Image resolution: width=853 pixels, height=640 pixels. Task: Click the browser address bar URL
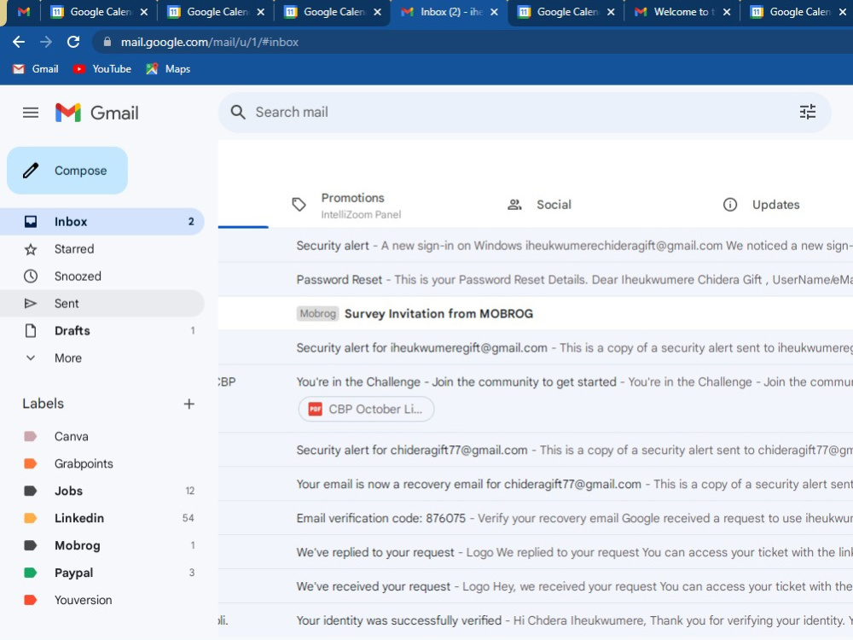210,42
